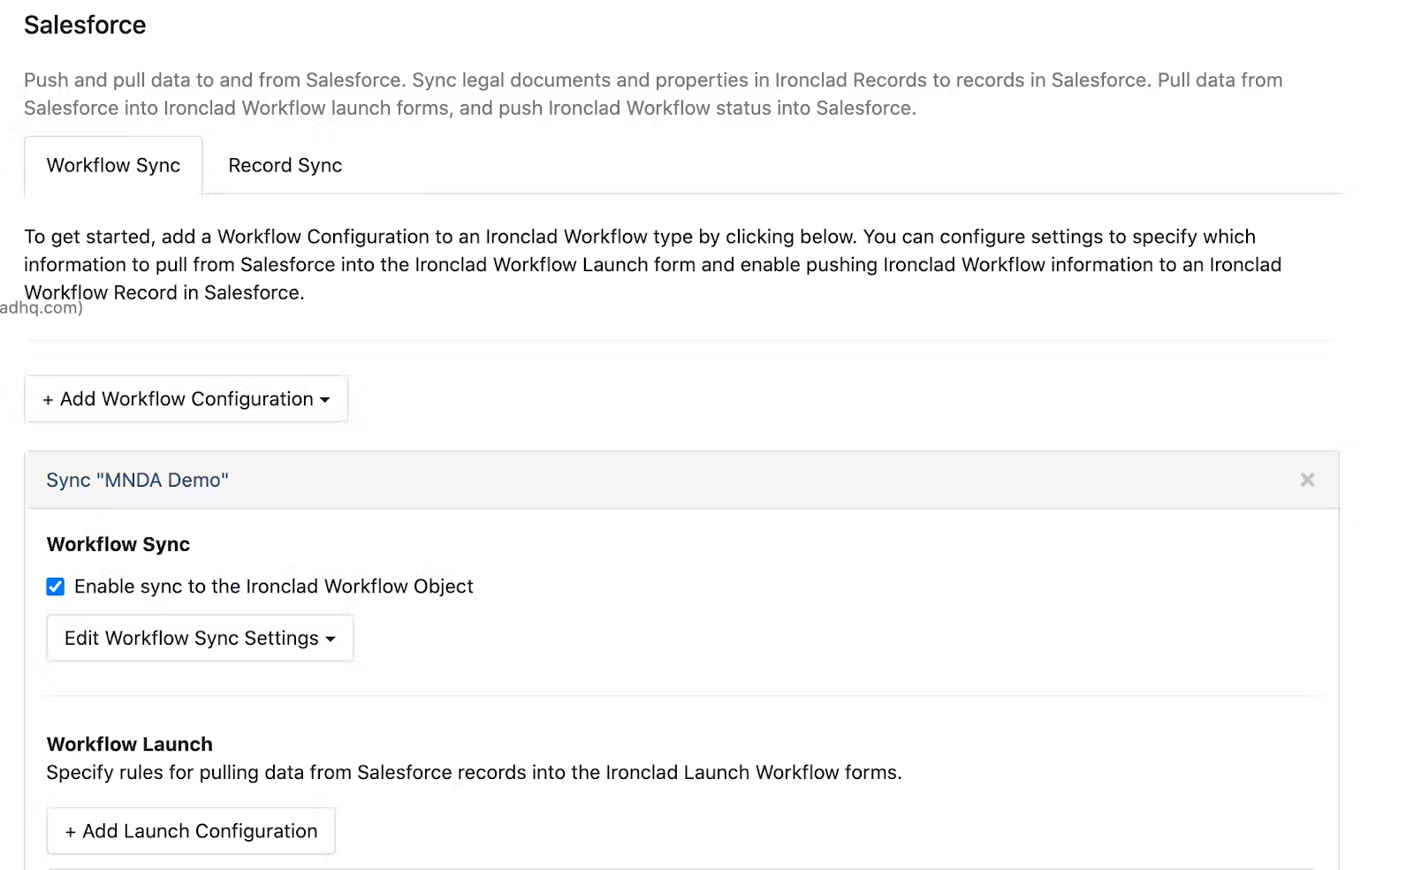Screen dimensions: 1414x870
Task: Switch to the Workflow Sync tab
Action: click(113, 165)
